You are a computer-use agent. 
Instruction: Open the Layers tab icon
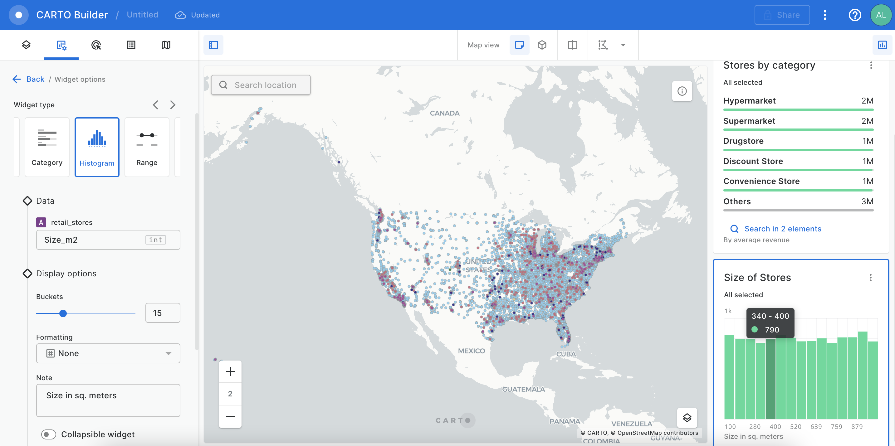(26, 45)
